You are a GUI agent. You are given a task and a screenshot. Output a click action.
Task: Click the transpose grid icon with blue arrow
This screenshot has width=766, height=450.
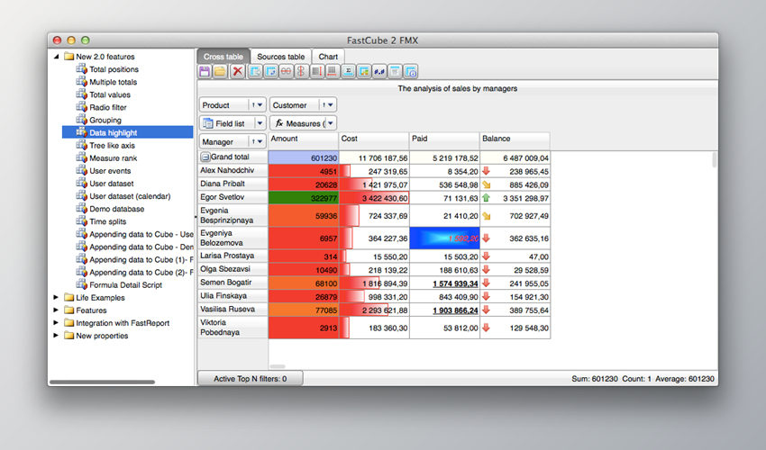point(270,72)
